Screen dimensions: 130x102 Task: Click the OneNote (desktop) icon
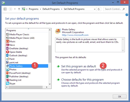click(7, 49)
